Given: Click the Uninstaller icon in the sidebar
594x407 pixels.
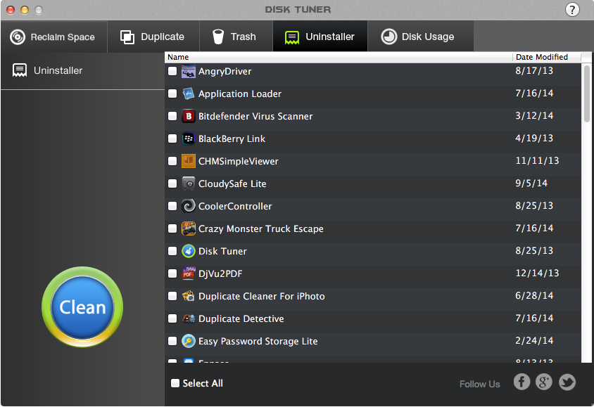Looking at the screenshot, I should [x=20, y=70].
